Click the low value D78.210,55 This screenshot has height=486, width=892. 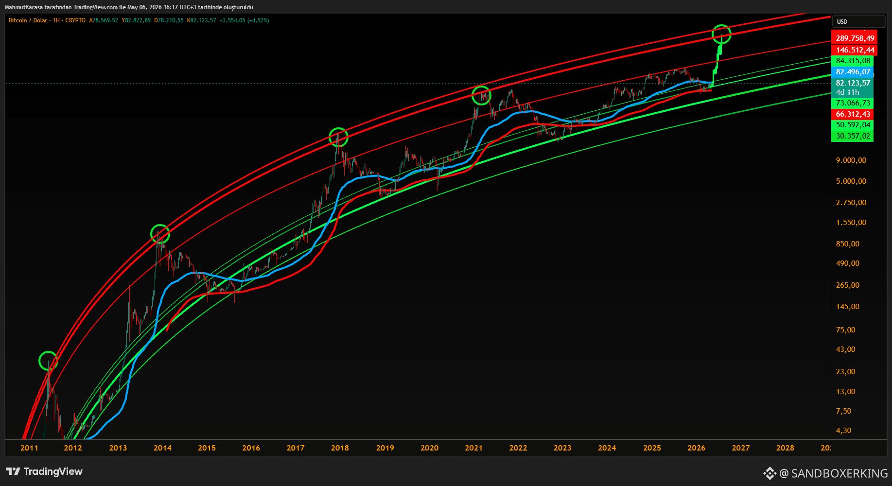pos(169,20)
